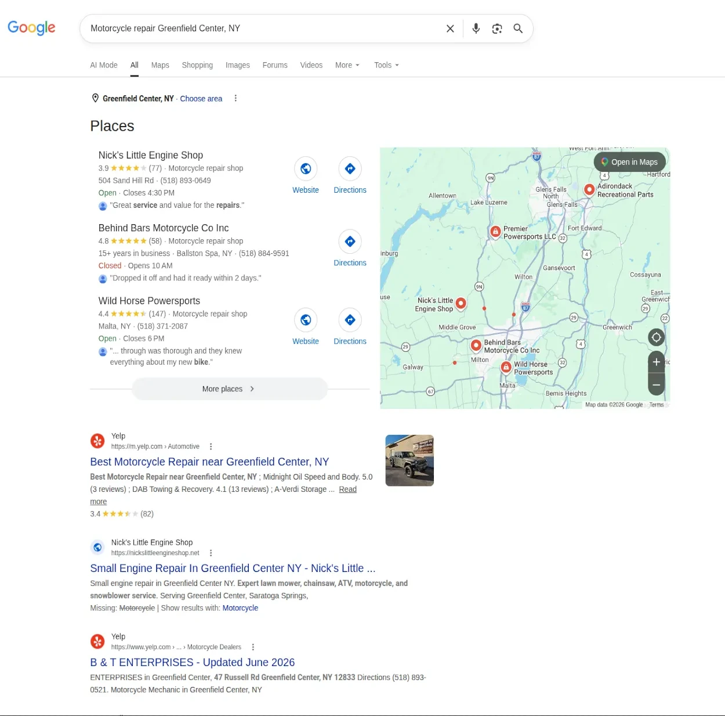Click Yelp favicon of B & T result
The height and width of the screenshot is (716, 725).
pos(97,641)
